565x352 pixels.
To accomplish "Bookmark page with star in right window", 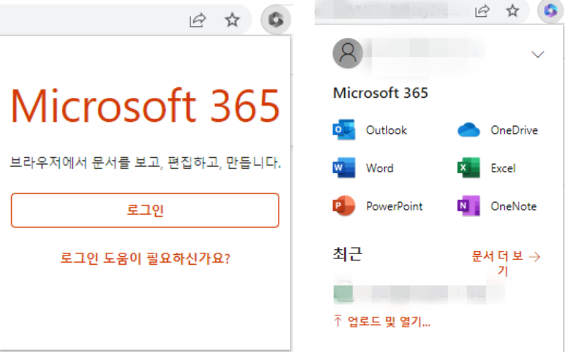I will coord(512,11).
